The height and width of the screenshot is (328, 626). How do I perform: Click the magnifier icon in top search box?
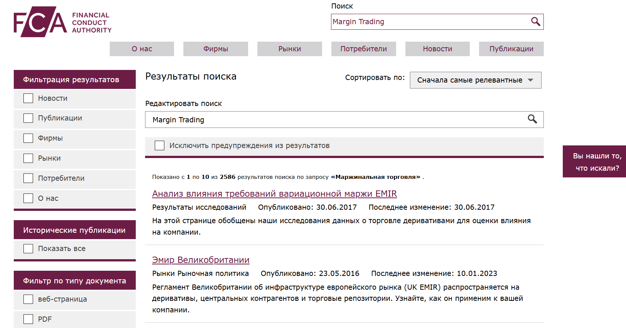click(x=535, y=22)
